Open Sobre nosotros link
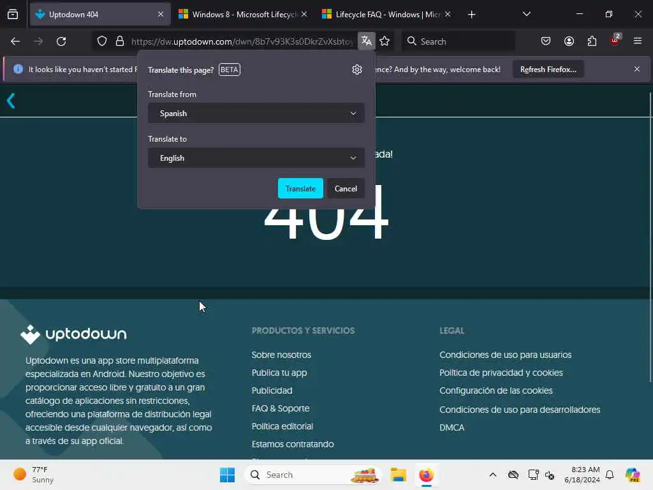 (281, 355)
